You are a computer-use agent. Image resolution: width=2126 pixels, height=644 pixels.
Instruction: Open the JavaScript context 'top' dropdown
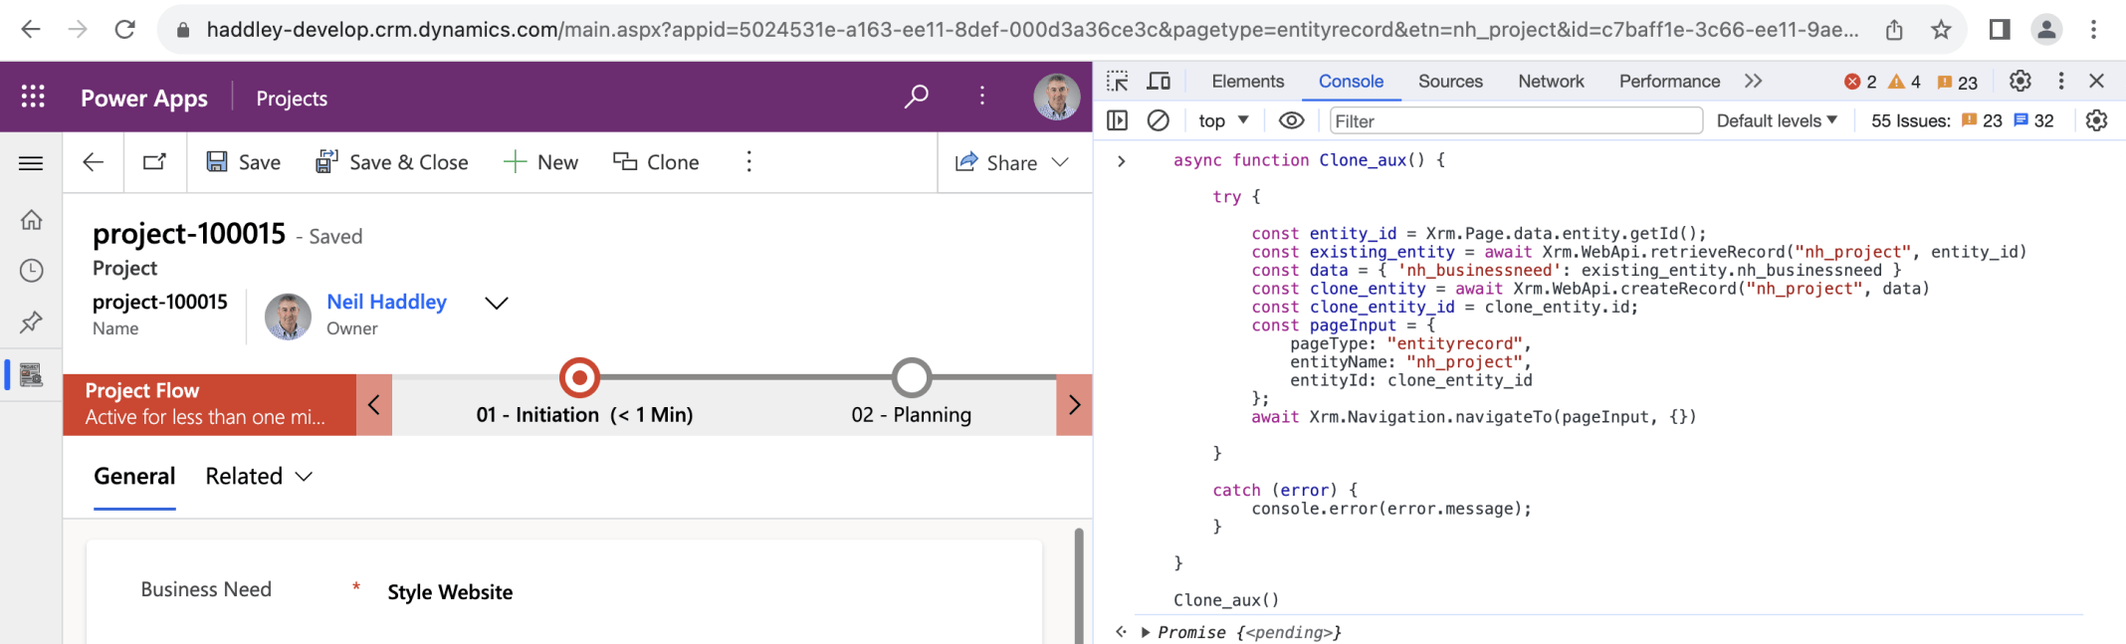[1223, 120]
